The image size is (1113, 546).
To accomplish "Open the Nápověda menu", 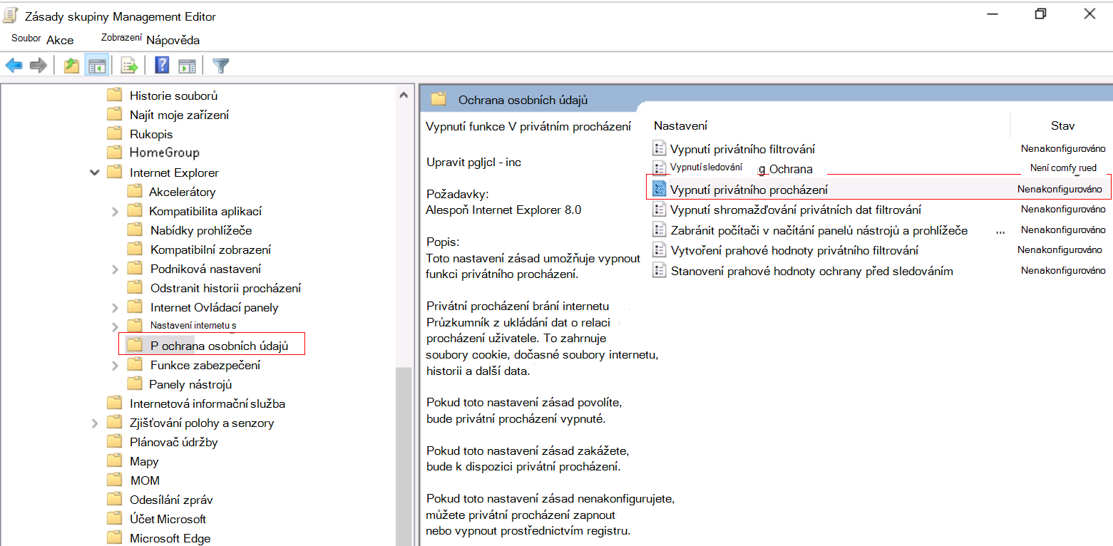I will [x=173, y=40].
